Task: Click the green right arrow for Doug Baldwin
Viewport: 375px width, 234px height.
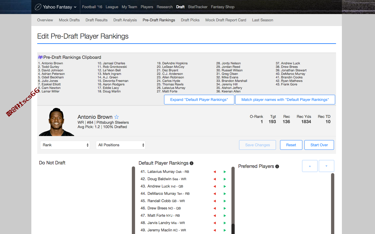Action: coord(225,179)
